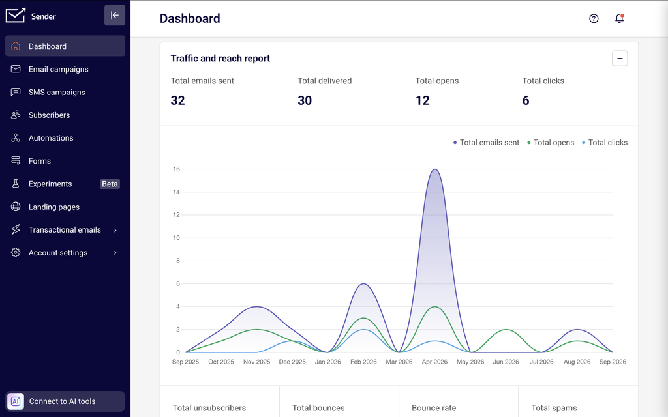This screenshot has height=417, width=668.
Task: Open notifications bell
Action: pyautogui.click(x=620, y=18)
